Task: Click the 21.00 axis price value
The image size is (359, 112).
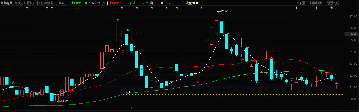Action: click(x=353, y=87)
